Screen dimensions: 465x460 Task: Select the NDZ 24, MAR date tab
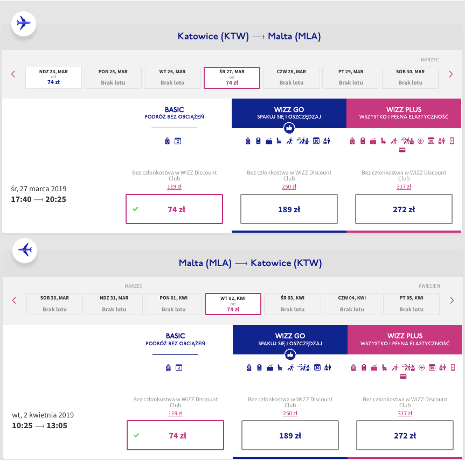point(54,78)
